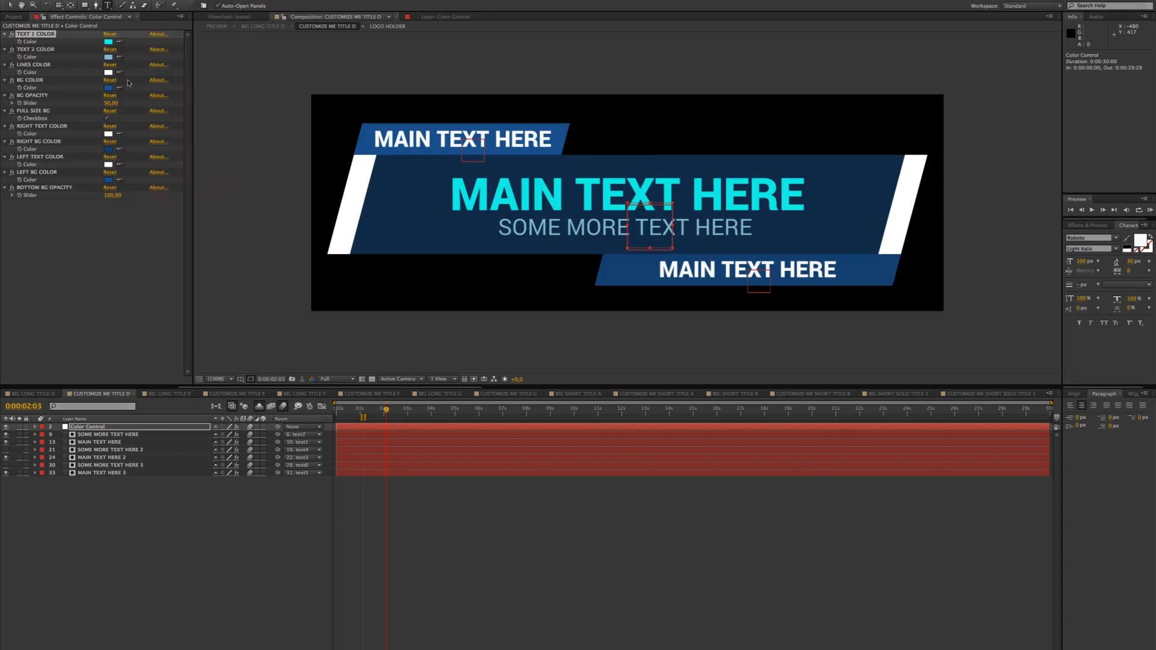Select the Zoom magnifier tool
This screenshot has height=650, width=1156.
click(x=33, y=5)
